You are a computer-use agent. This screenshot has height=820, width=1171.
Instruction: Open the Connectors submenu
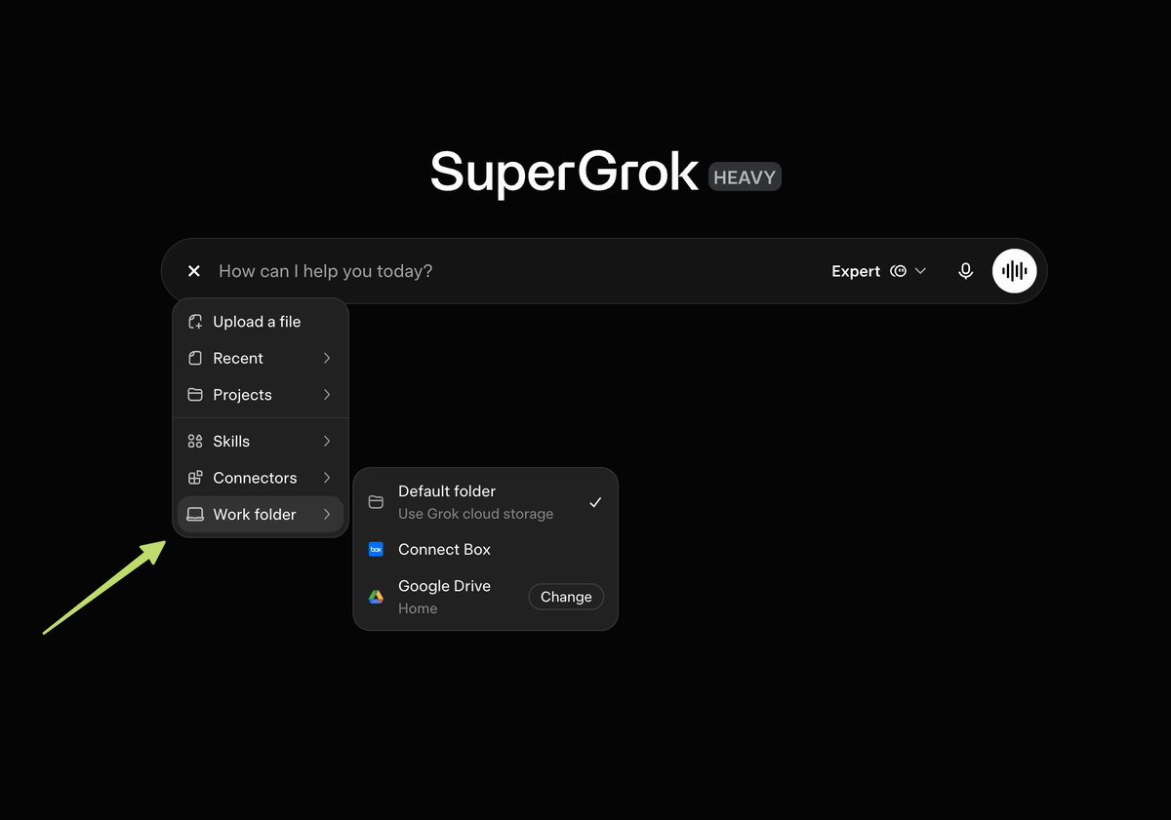click(x=261, y=478)
